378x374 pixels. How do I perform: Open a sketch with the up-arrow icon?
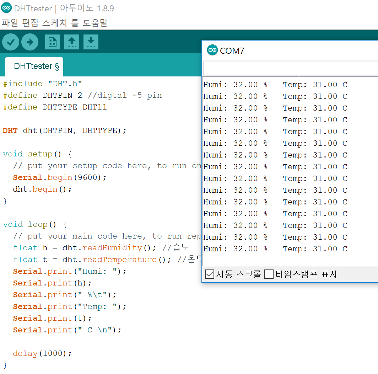(72, 42)
